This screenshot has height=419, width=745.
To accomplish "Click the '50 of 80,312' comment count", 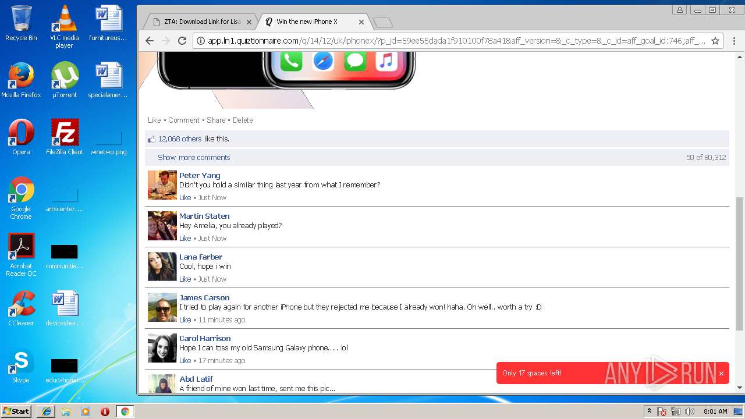I will [x=706, y=157].
